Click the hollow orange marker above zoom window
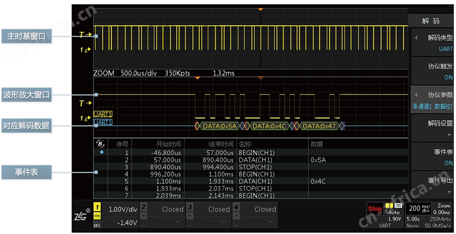Image resolution: width=456 pixels, height=234 pixels. coord(260,78)
